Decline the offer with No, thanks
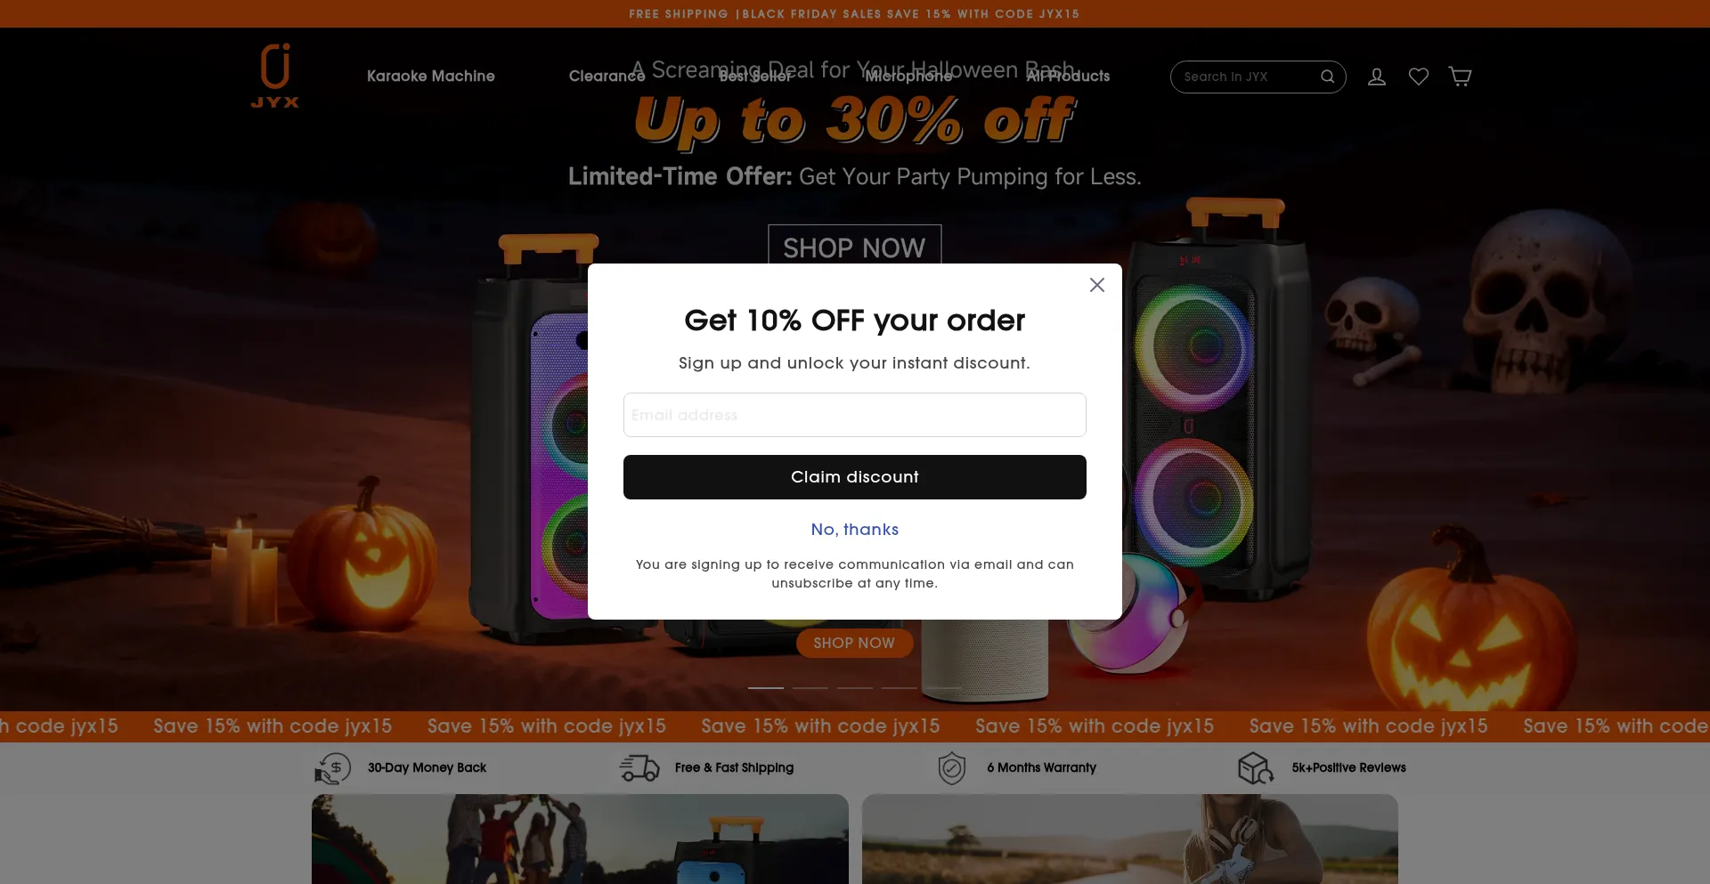 (855, 530)
